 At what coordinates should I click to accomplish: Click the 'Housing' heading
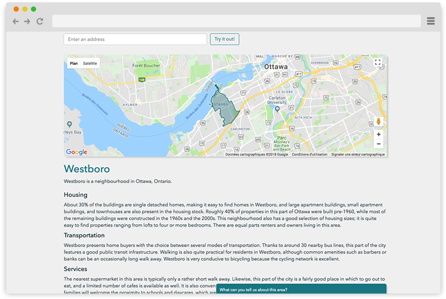coord(76,195)
